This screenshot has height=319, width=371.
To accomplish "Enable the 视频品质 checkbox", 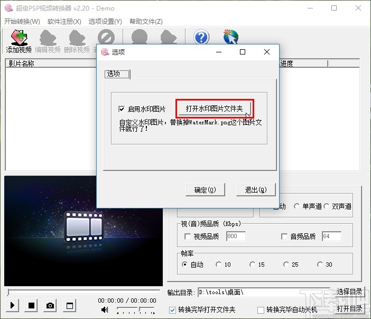I will pos(188,236).
